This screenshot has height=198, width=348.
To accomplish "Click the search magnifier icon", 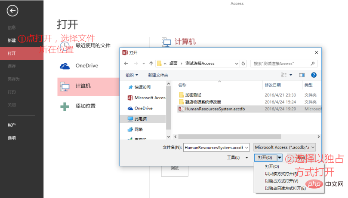I will click(313, 64).
